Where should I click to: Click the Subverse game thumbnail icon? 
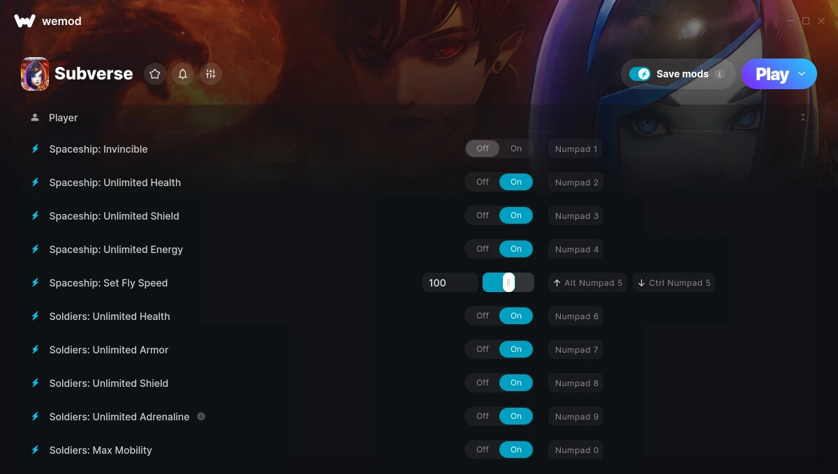point(35,74)
